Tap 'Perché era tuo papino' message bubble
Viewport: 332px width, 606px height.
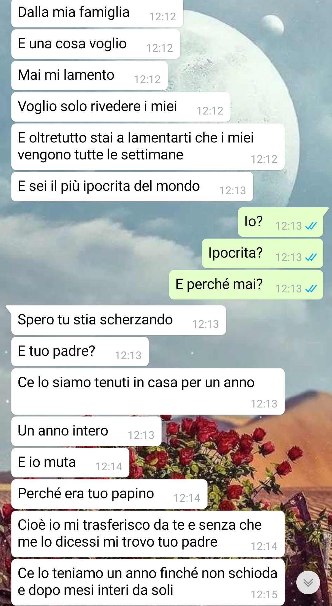point(109,494)
